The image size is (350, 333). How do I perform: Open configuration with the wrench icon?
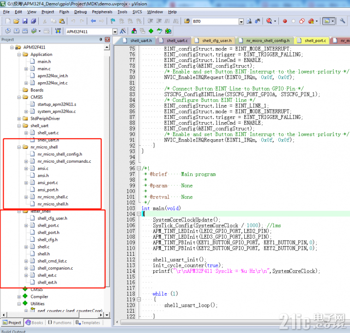(x=343, y=21)
